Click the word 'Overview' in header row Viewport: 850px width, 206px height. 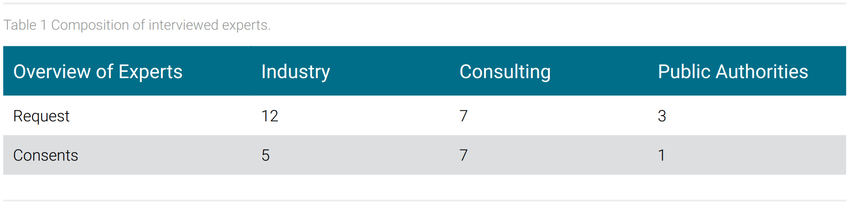tap(53, 72)
